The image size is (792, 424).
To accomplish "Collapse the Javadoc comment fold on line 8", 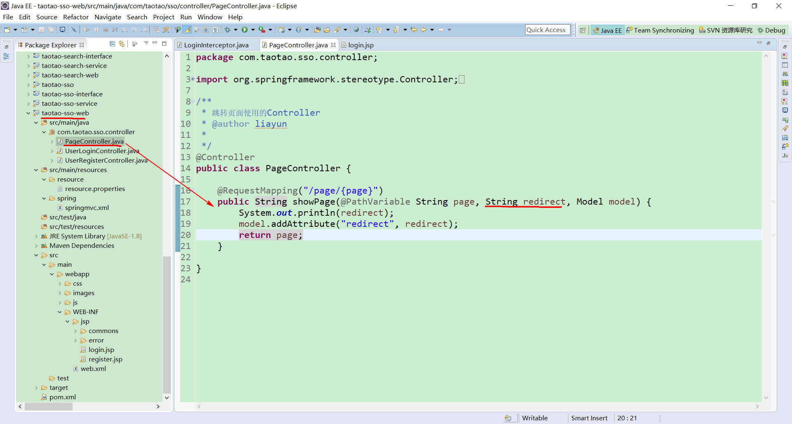I will click(x=193, y=101).
